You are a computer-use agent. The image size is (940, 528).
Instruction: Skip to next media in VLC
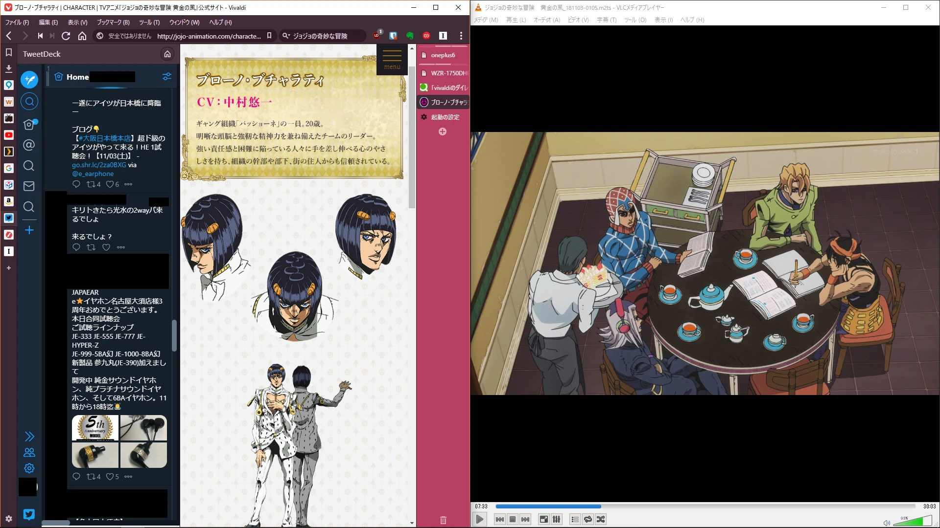tap(525, 519)
